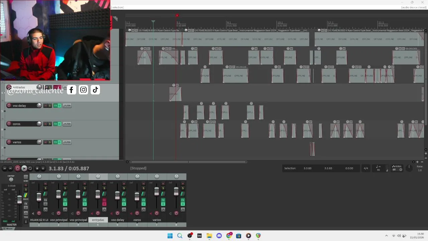Click the coros track volume knob
The height and width of the screenshot is (241, 428).
pos(39,124)
